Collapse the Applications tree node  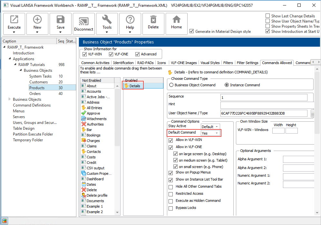pos(10,59)
